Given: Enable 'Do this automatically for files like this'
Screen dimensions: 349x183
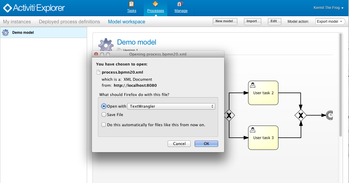Looking at the screenshot, I should pyautogui.click(x=103, y=125).
